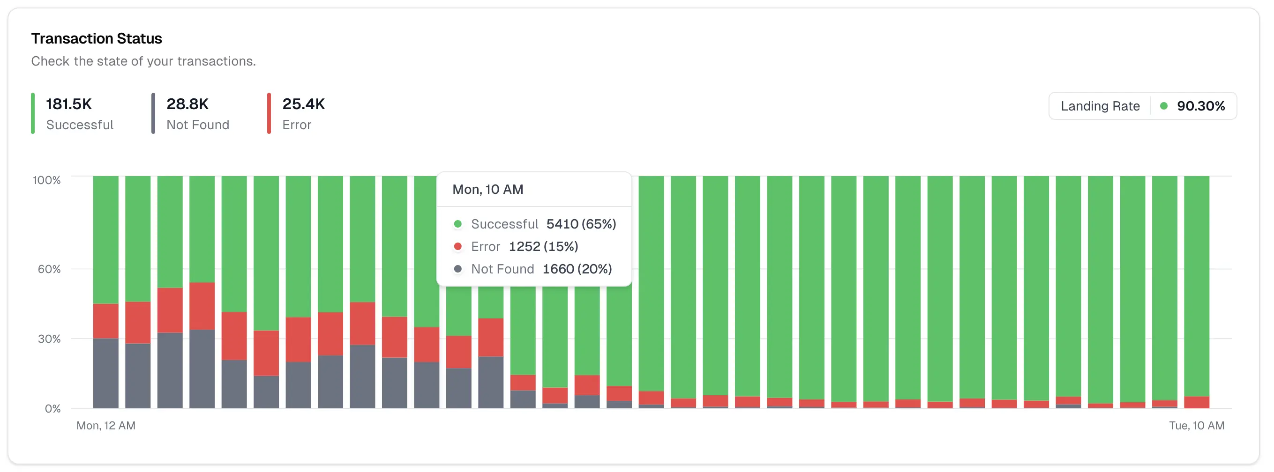Screen dimensions: 1274x472
Task: Click the red Error legend indicator
Action: 269,113
